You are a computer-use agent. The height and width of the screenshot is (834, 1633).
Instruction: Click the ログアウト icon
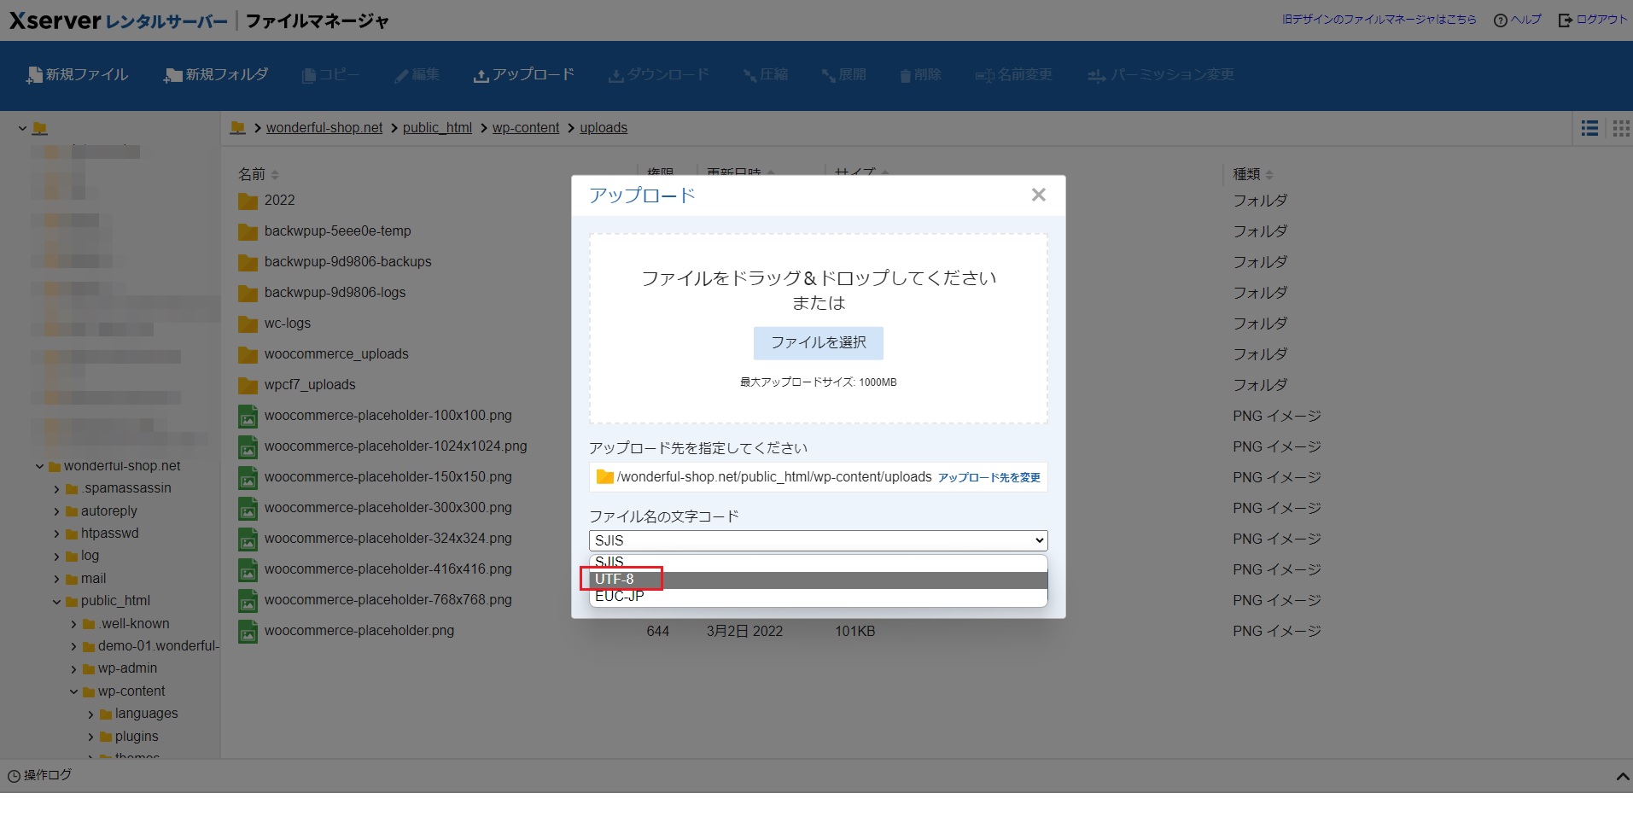(x=1564, y=19)
